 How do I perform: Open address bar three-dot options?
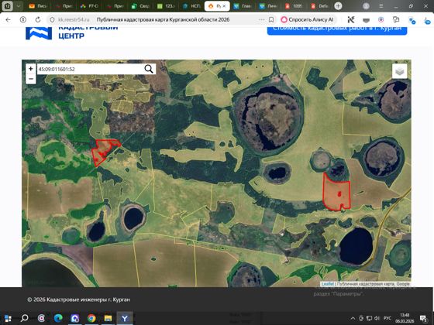262,19
